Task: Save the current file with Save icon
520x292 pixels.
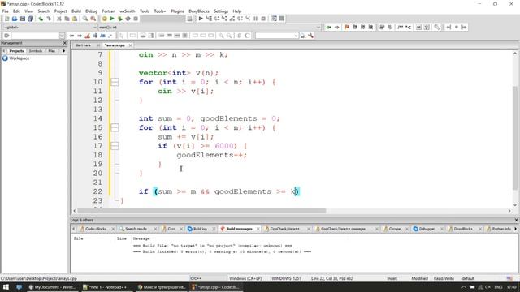Action: [x=23, y=19]
